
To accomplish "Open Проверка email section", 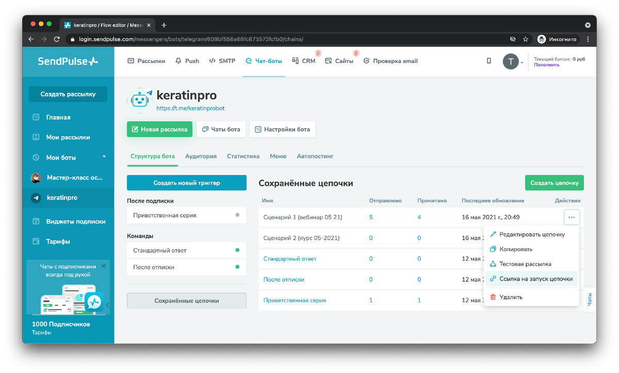I will point(390,61).
